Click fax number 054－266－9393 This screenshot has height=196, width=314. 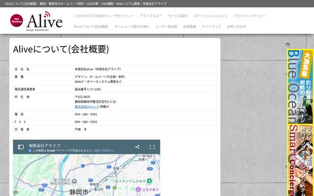pos(86,122)
